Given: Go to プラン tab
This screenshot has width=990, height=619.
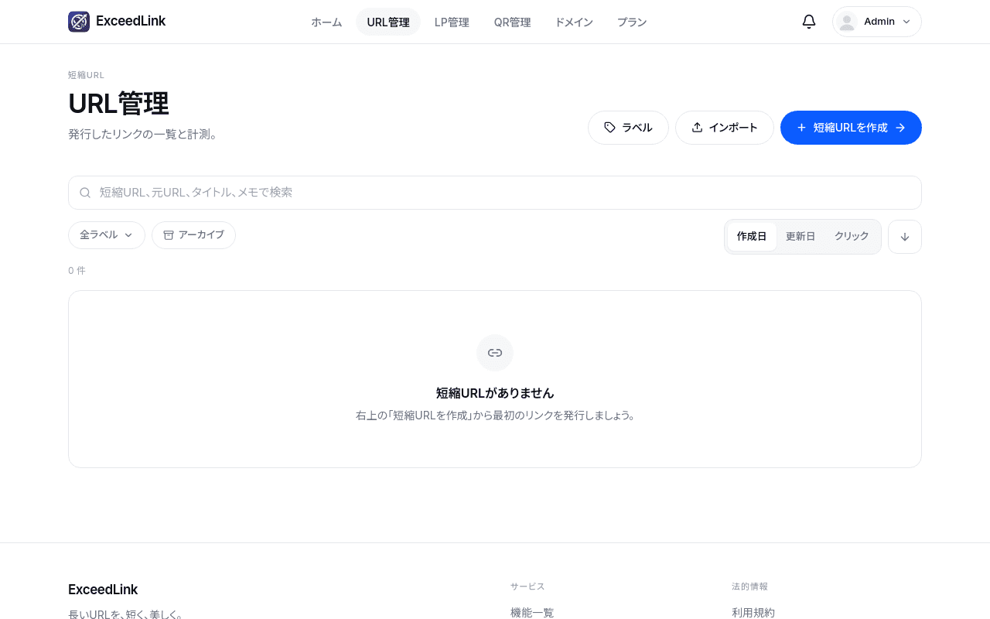Looking at the screenshot, I should click(632, 22).
